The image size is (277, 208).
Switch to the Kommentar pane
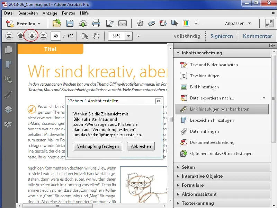pos(257,36)
